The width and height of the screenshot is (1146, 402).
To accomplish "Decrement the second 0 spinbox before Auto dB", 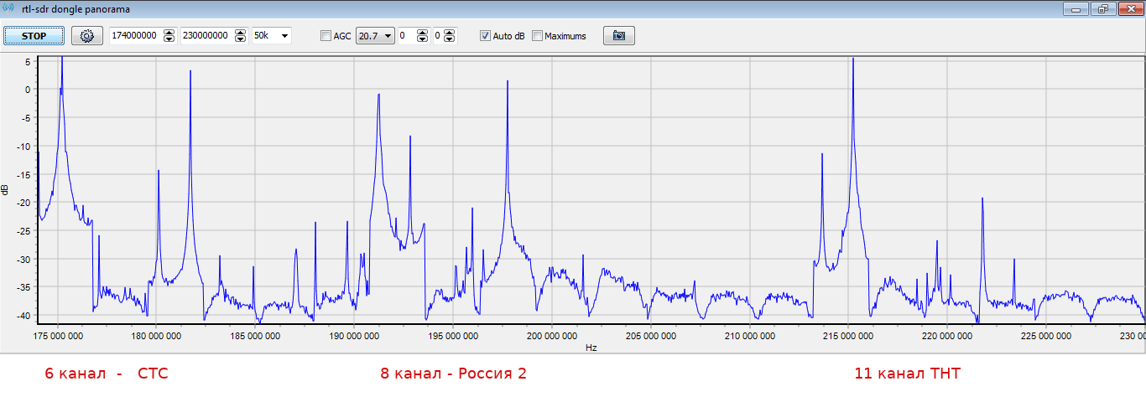I will pyautogui.click(x=450, y=39).
